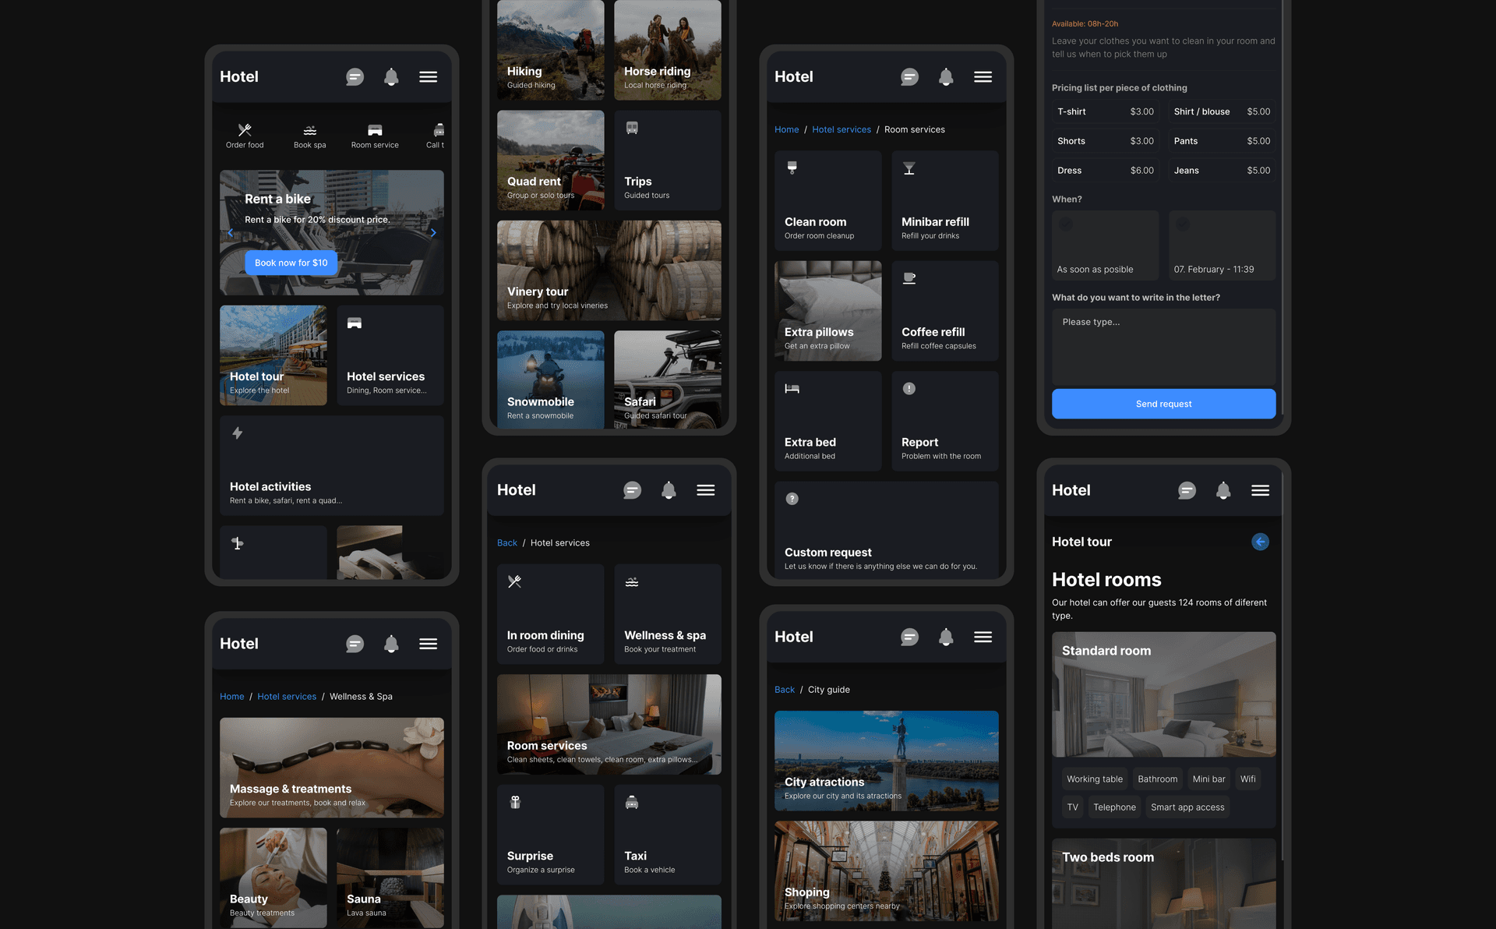Go to Hotel services breadcrumb in Wellness & Spa
This screenshot has width=1496, height=929.
(x=287, y=697)
